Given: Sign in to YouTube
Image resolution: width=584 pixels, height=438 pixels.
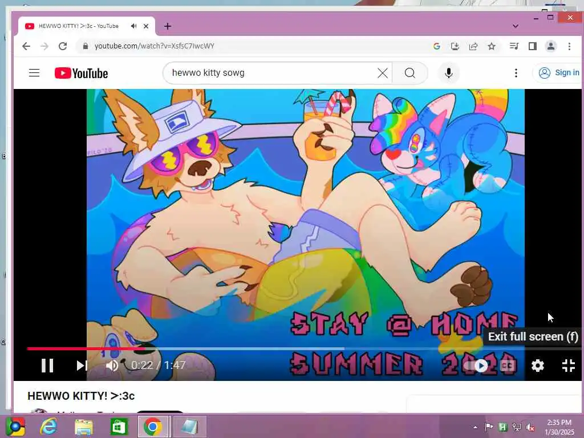Looking at the screenshot, I should [x=559, y=72].
